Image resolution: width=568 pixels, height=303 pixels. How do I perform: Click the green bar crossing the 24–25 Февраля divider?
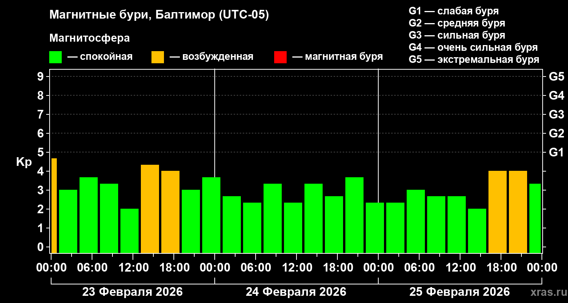coord(375,228)
